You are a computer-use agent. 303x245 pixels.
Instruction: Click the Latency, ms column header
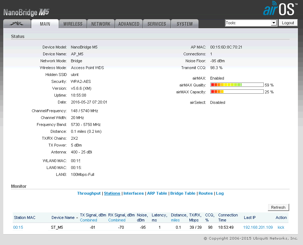(x=159, y=217)
